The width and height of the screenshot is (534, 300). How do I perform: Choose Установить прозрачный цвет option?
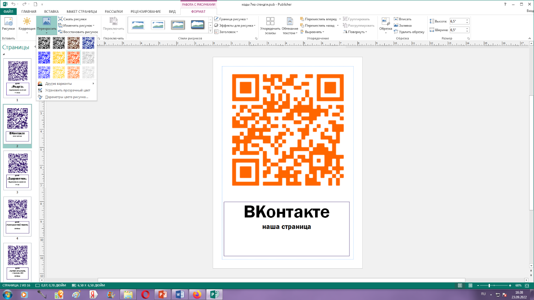coord(67,90)
